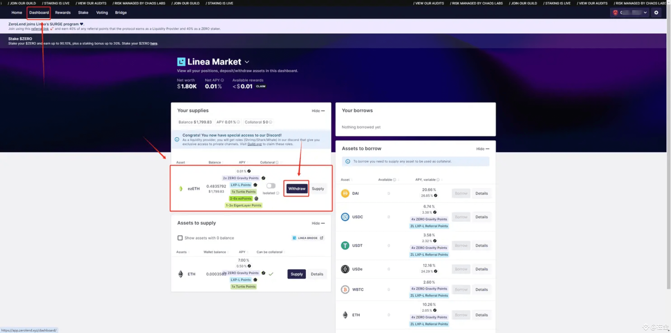
Task: Click the USDC coin icon
Action: [345, 217]
